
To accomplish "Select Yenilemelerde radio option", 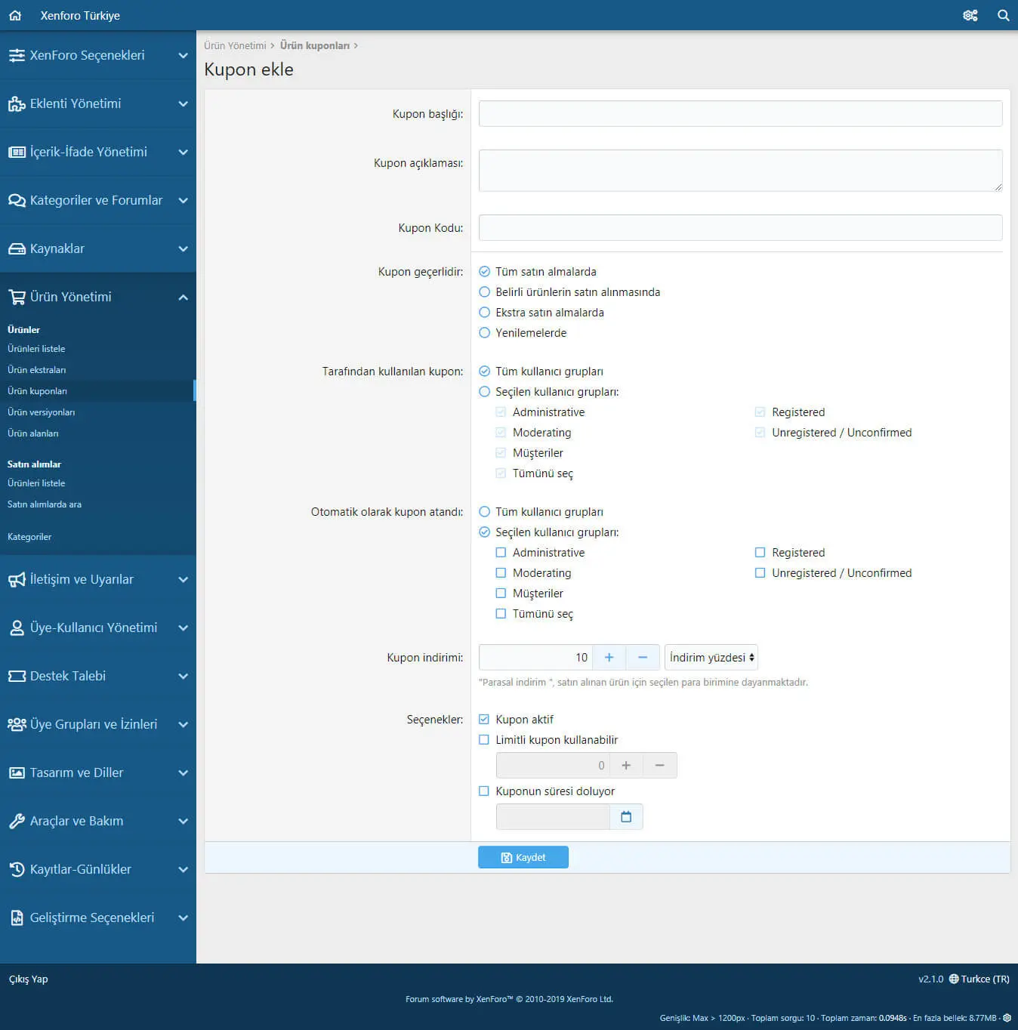I will coord(485,333).
